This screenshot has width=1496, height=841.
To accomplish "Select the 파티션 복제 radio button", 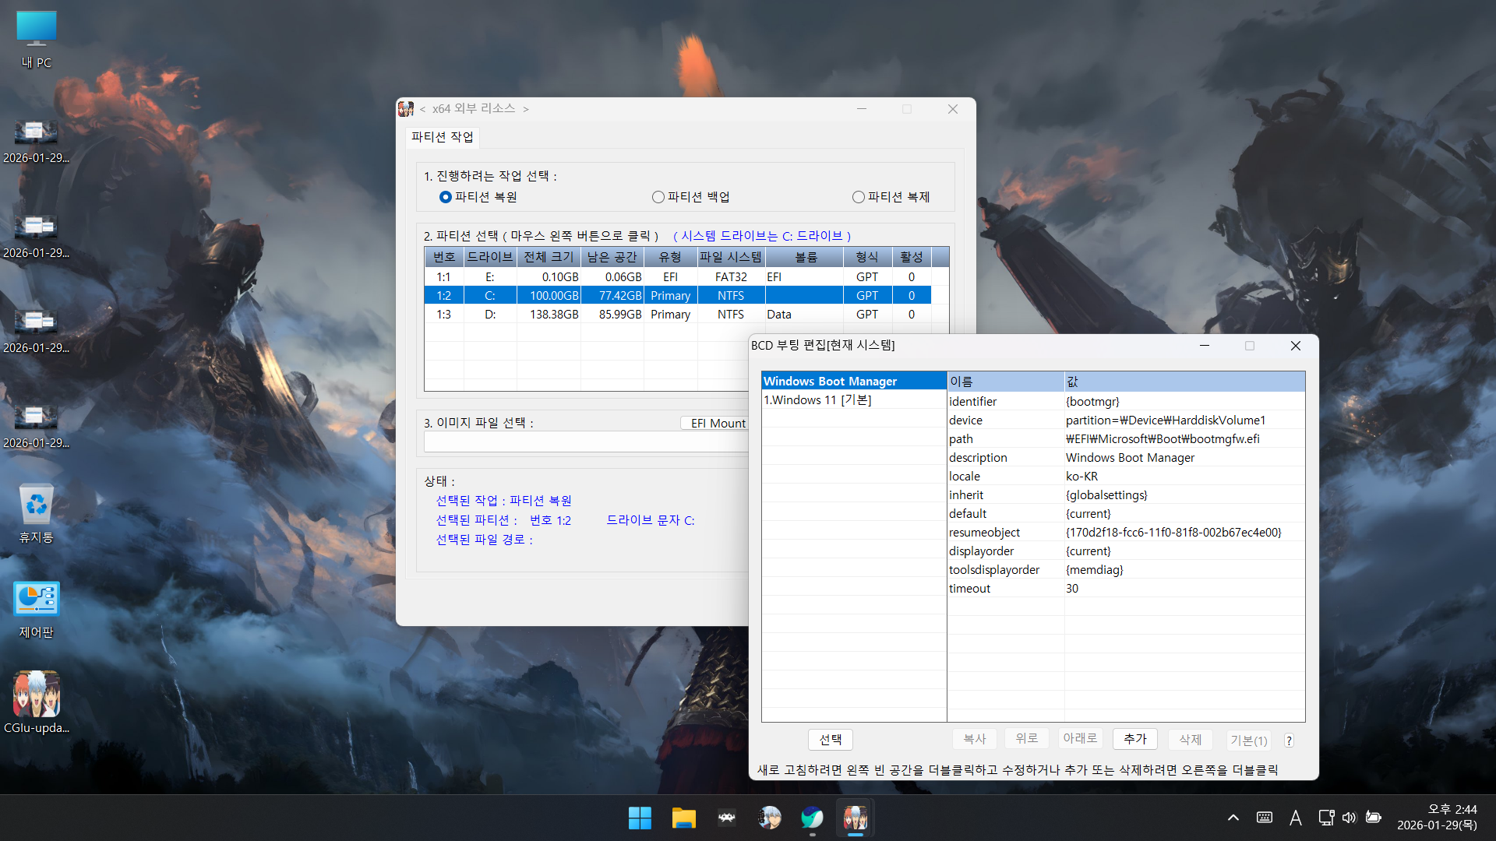I will (859, 197).
